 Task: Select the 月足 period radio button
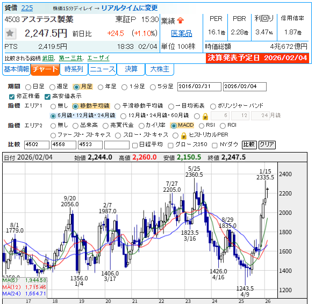76,87
